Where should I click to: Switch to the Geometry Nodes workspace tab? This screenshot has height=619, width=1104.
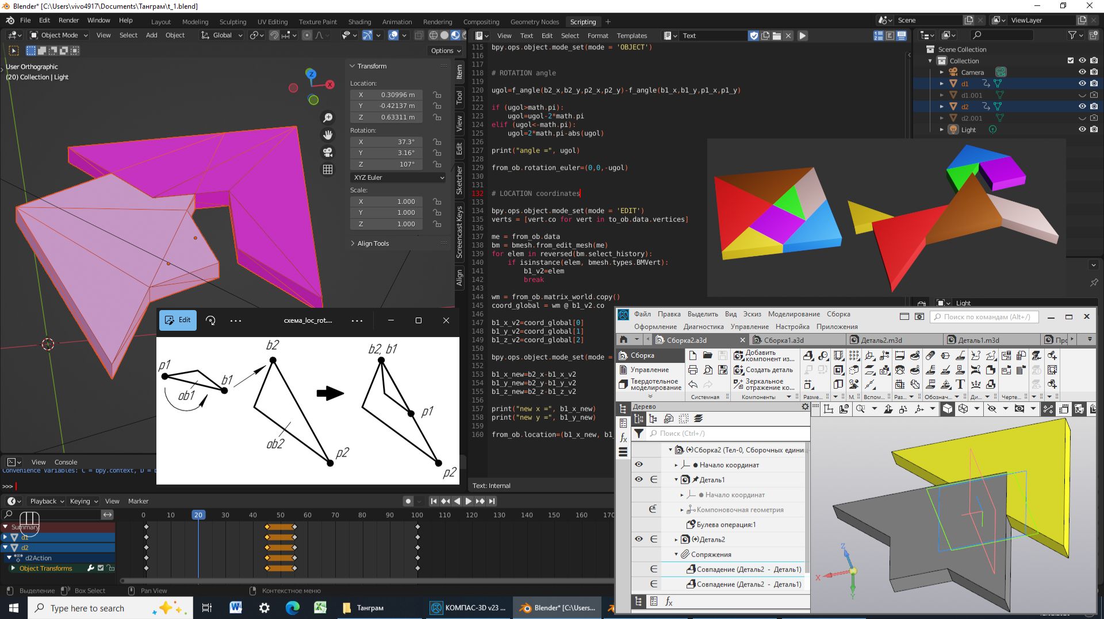click(534, 22)
